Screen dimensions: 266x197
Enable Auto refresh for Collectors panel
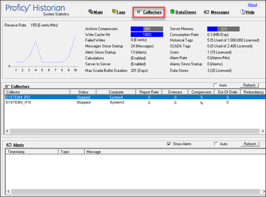pyautogui.click(x=215, y=85)
